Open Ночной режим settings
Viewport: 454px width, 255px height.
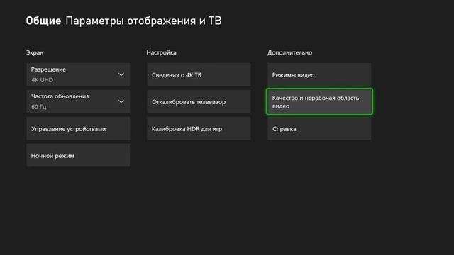tap(78, 156)
